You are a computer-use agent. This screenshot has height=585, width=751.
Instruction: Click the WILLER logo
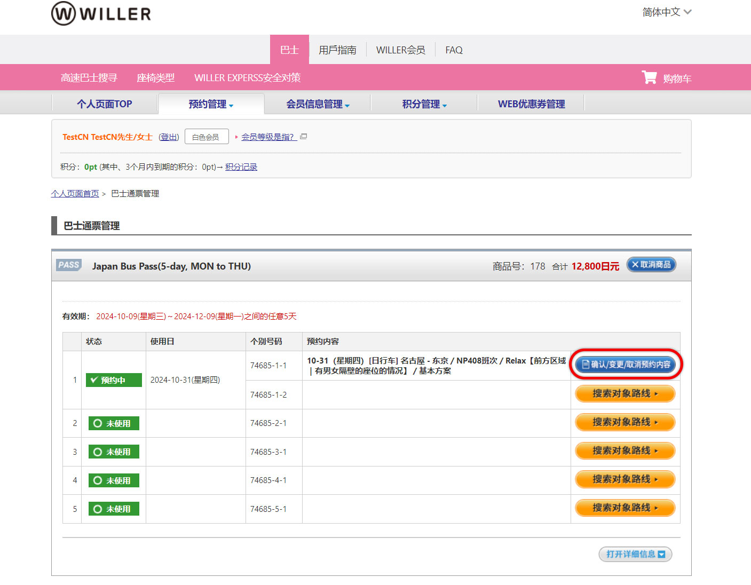[x=101, y=13]
